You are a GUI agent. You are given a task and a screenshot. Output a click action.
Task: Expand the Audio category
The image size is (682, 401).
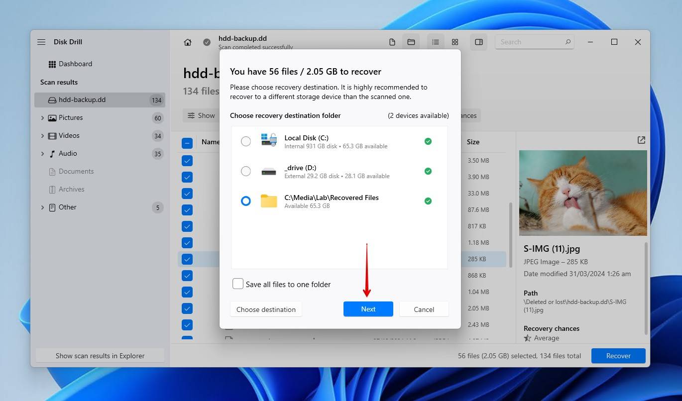(x=42, y=154)
